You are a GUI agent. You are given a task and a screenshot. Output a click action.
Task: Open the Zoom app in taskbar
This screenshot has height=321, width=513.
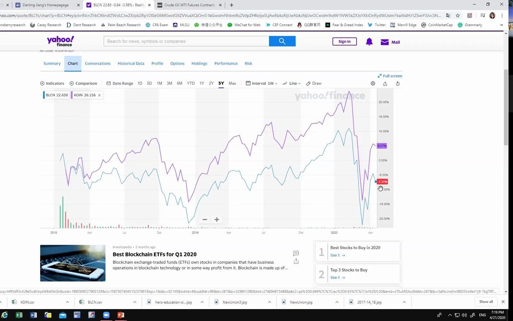[106, 315]
